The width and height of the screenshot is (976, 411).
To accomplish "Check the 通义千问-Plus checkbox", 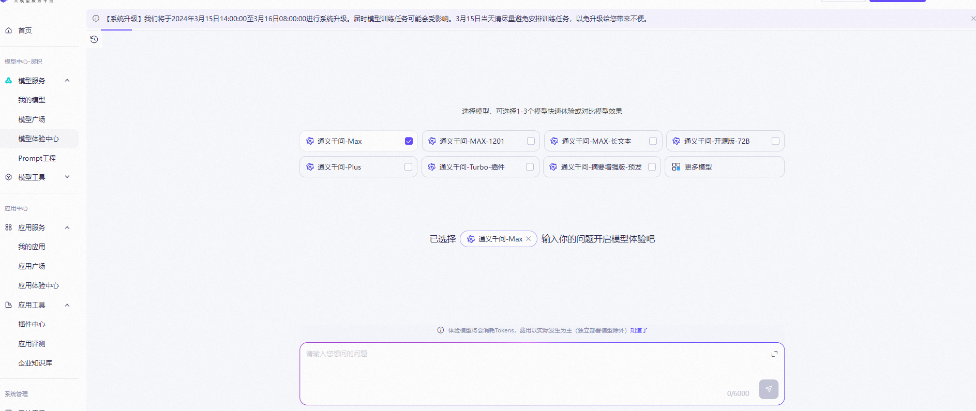I will point(409,167).
